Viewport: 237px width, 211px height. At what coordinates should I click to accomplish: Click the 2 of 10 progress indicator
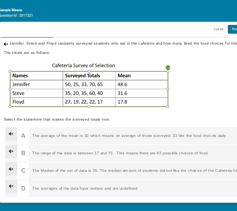point(218,29)
